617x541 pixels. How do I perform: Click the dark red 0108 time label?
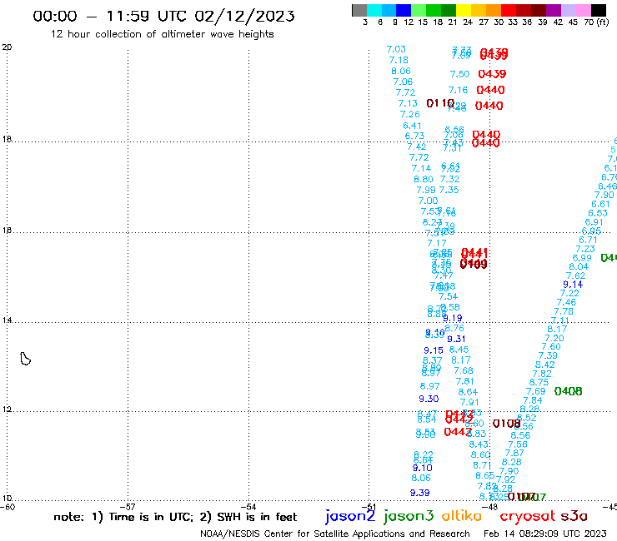(507, 424)
